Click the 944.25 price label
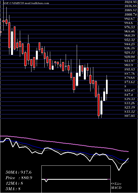The height and width of the screenshot is (193, 138). (130, 44)
